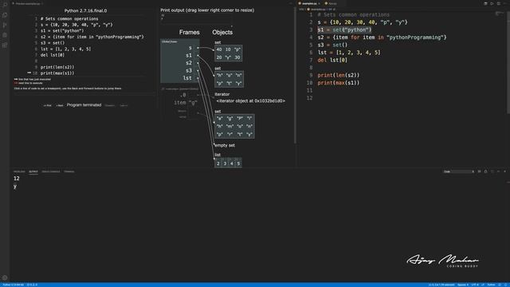Image resolution: width=510 pixels, height=287 pixels.
Task: Click the clear output icon in panel
Action: click(480, 171)
